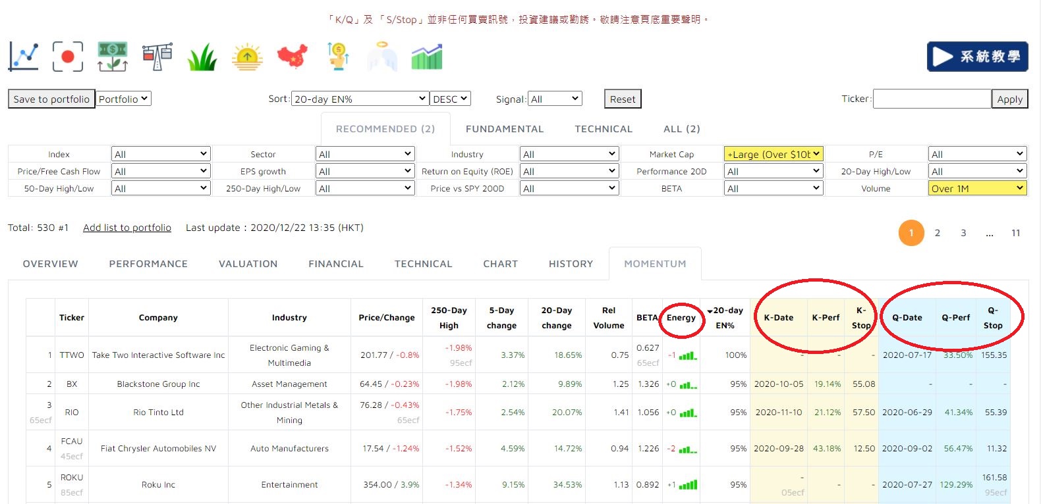
Task: Open the Signal filter dropdown
Action: click(x=555, y=99)
